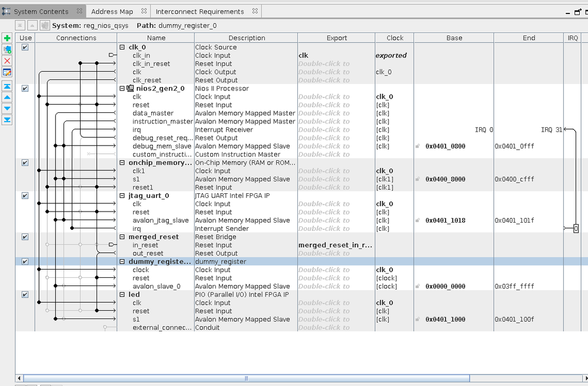This screenshot has height=386, width=588.
Task: Click the move to bottom arrow icon
Action: 7,120
